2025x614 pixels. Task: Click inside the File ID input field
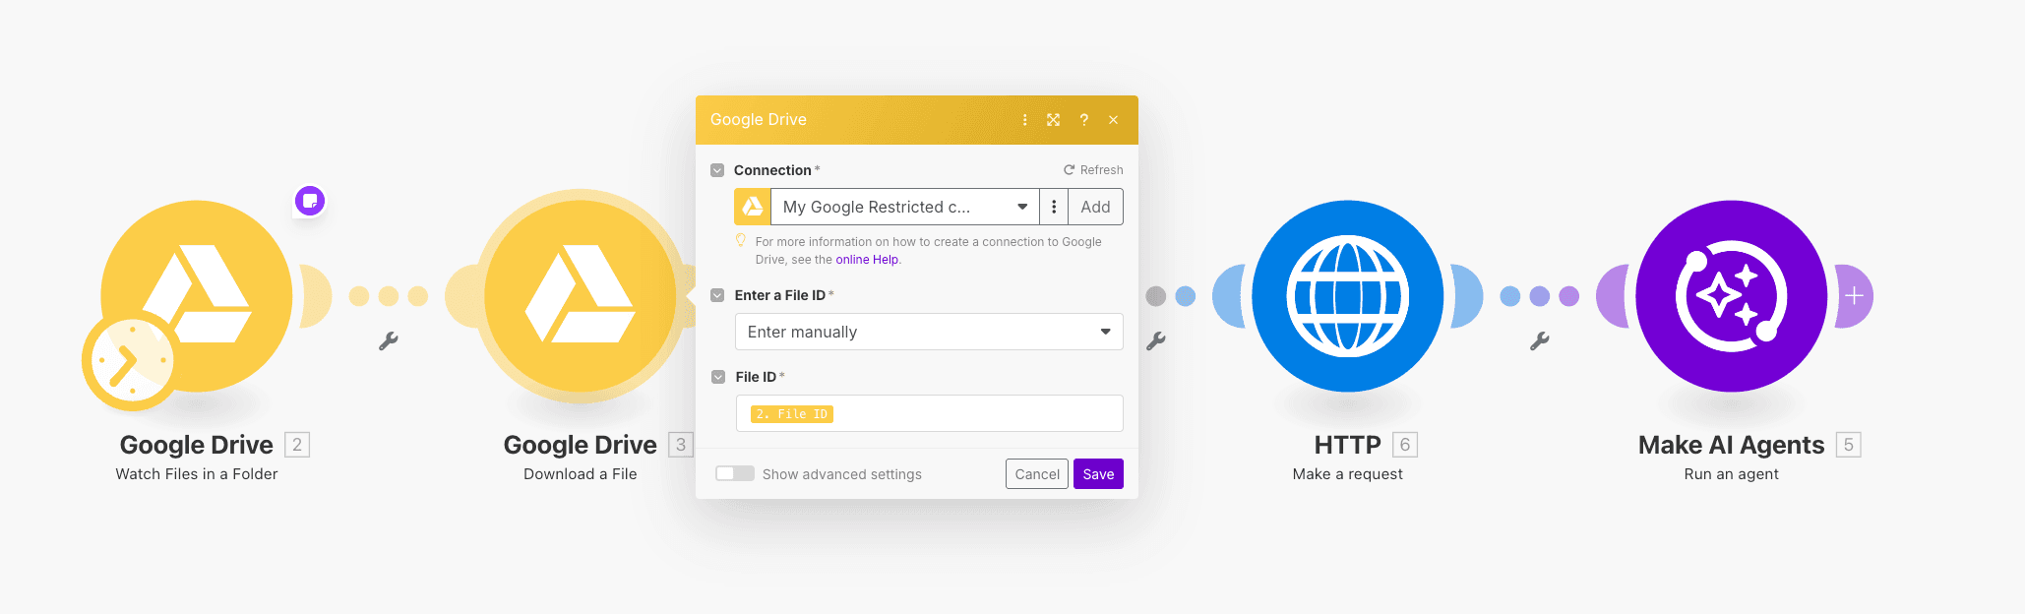(x=974, y=413)
